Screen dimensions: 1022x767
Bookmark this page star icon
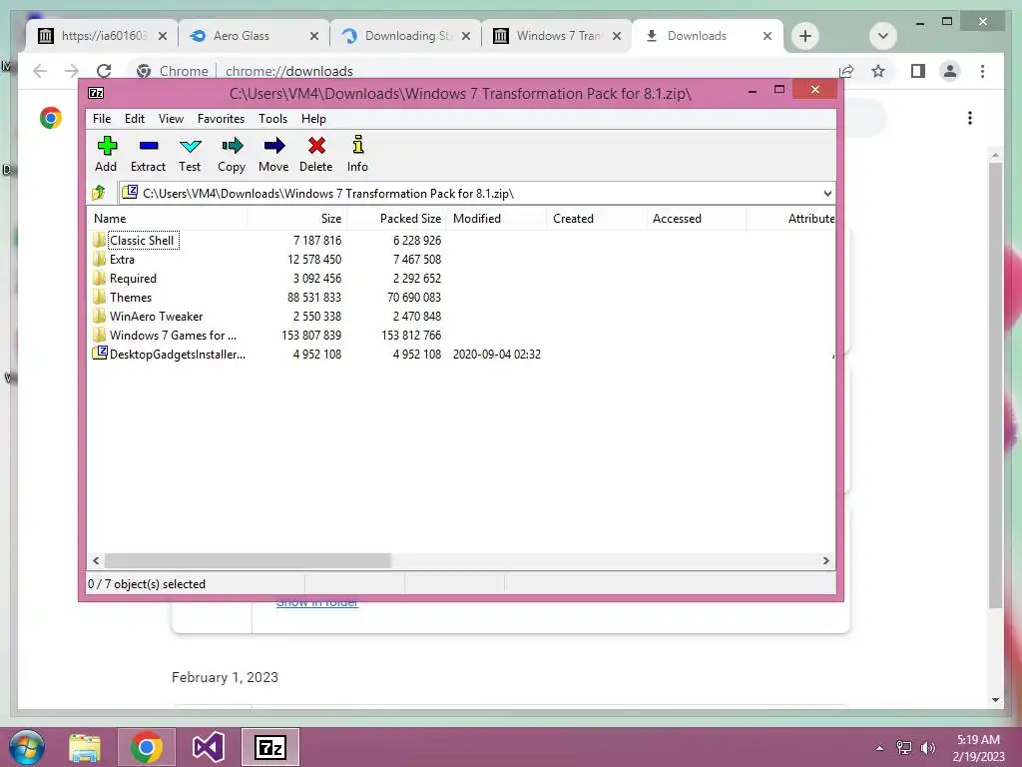coord(878,71)
